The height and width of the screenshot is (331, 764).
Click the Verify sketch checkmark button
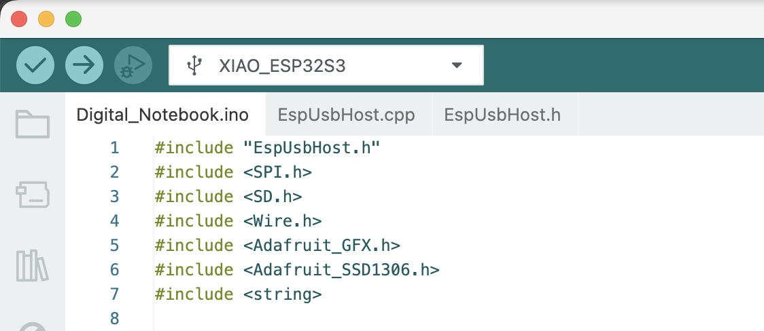point(35,65)
